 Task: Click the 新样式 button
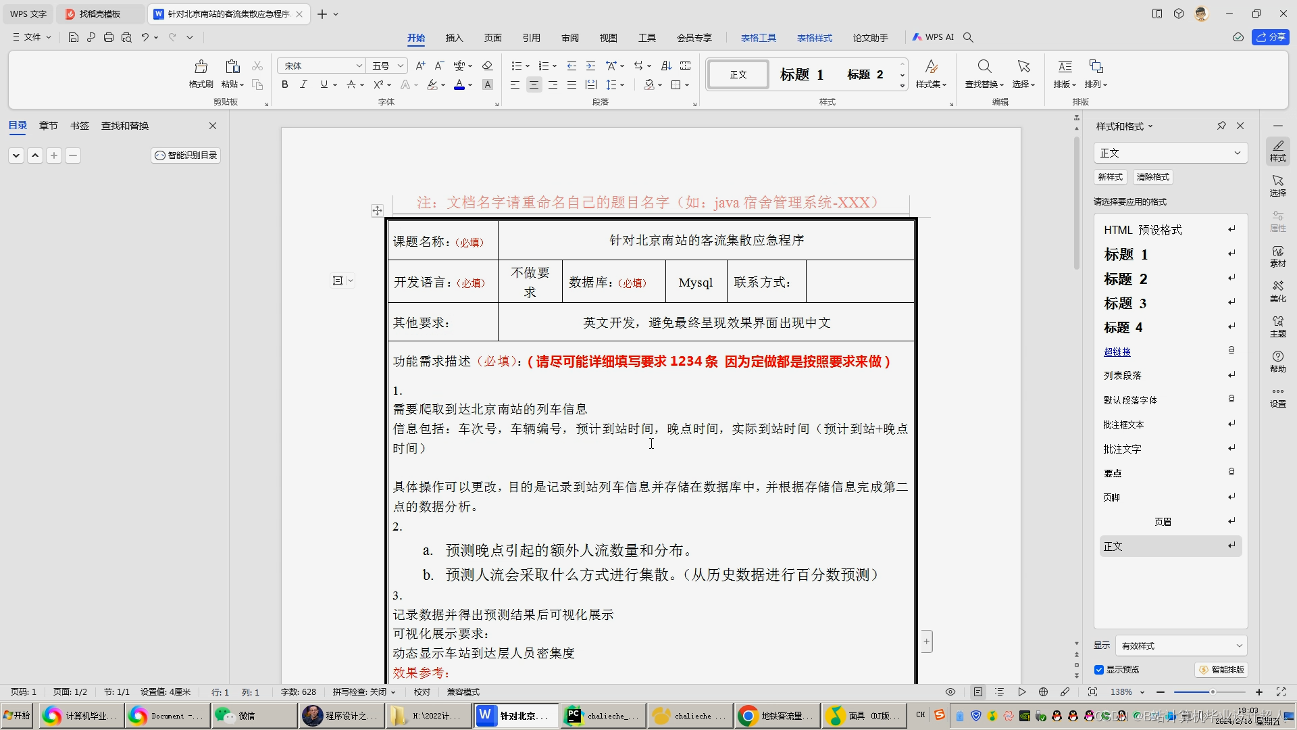[x=1110, y=177]
